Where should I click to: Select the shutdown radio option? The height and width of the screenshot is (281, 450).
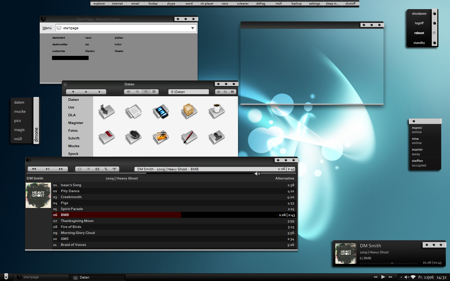coord(435,14)
